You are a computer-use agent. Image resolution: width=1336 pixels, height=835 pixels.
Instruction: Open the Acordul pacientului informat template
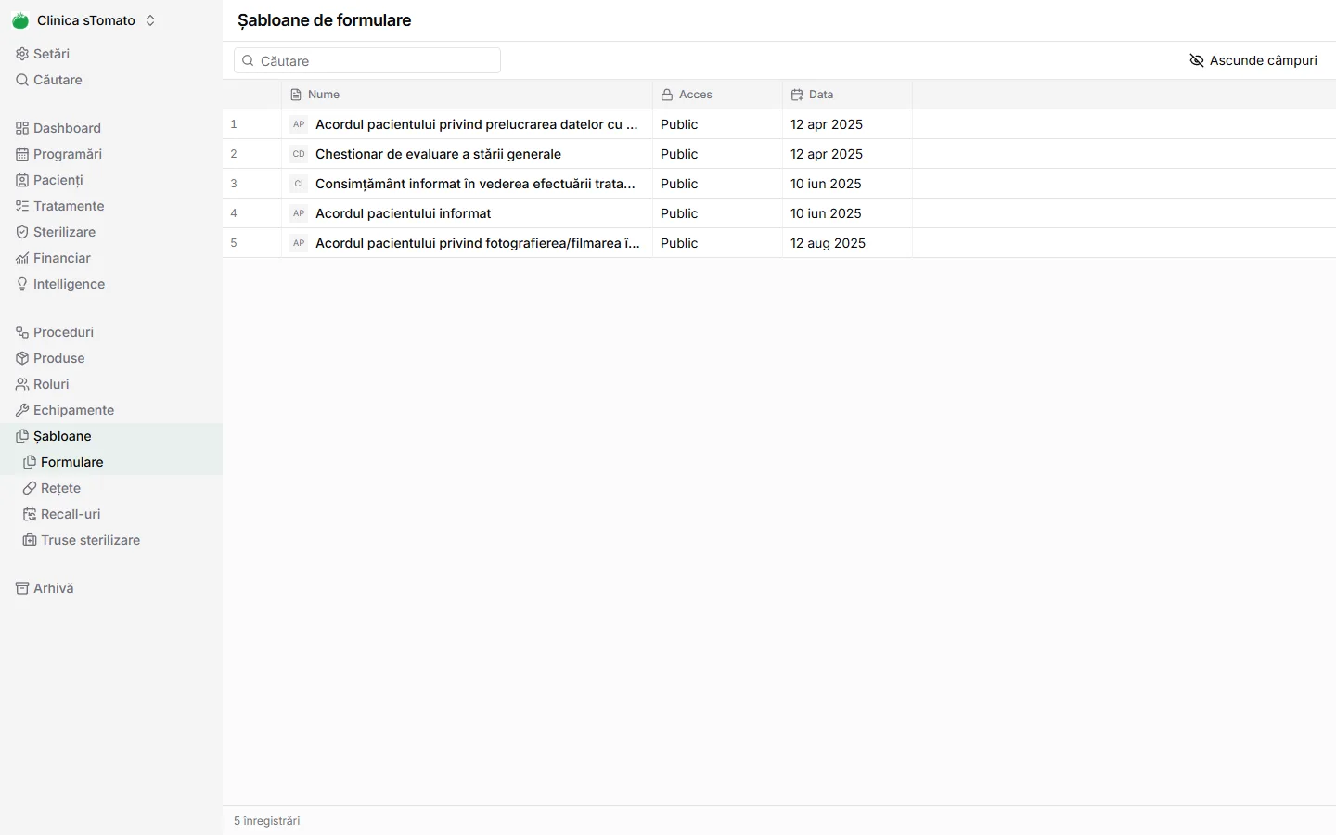tap(404, 213)
